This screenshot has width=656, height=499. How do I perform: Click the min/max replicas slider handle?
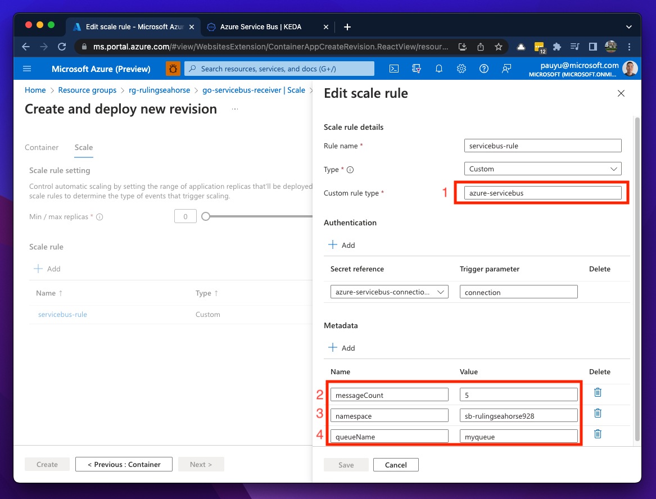click(x=206, y=216)
